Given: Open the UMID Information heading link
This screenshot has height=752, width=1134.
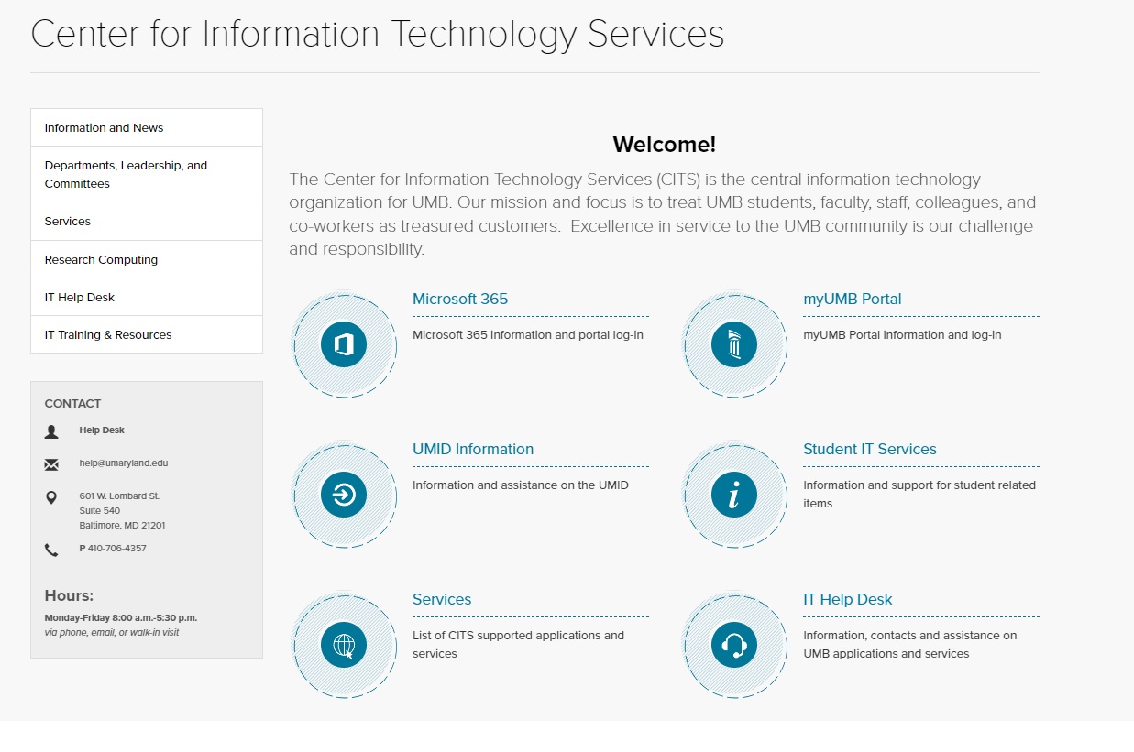Looking at the screenshot, I should [x=473, y=450].
